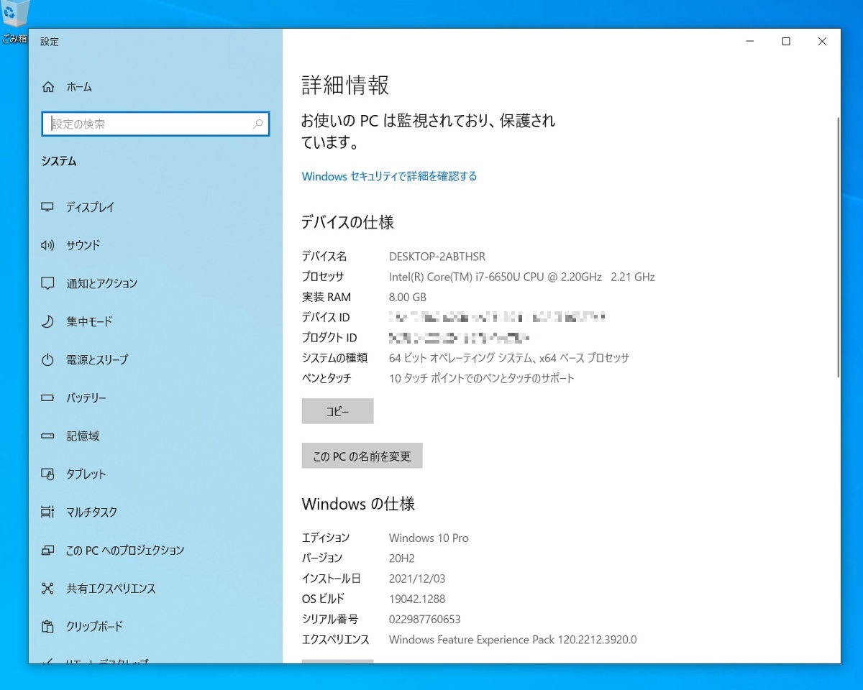Viewport: 863px width, 690px height.
Task: Click the Clipboard icon
Action: (48, 626)
